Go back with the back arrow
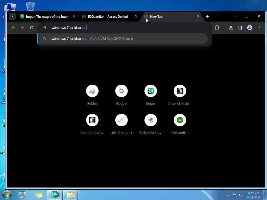This screenshot has height=200, width=267. tap(13, 28)
